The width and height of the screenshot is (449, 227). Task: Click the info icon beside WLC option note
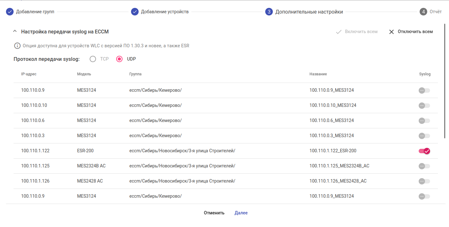pyautogui.click(x=17, y=46)
